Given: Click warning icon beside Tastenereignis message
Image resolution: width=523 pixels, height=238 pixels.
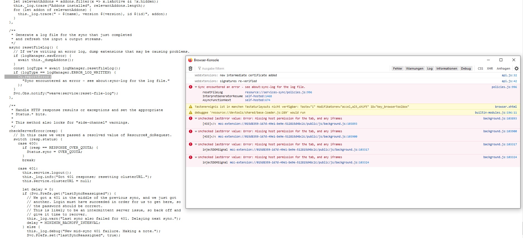Looking at the screenshot, I should point(191,107).
